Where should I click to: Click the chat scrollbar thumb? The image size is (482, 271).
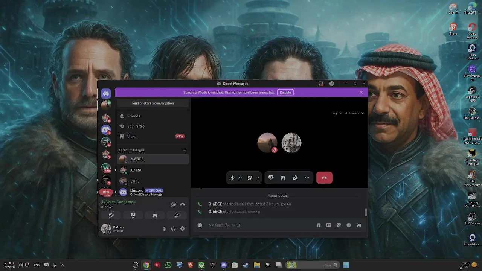point(366,212)
